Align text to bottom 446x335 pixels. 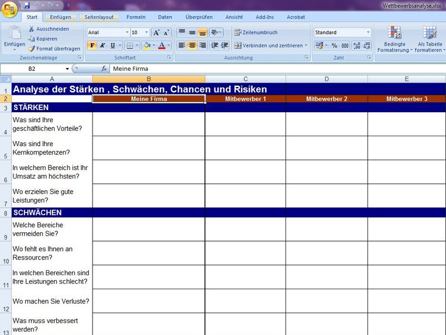202,32
